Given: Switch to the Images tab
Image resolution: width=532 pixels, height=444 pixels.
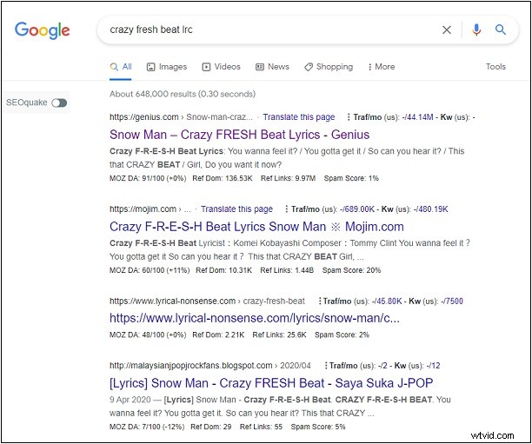Looking at the screenshot, I should pyautogui.click(x=167, y=67).
